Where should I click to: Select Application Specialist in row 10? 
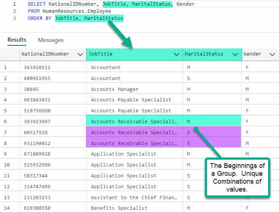[x=124, y=165]
